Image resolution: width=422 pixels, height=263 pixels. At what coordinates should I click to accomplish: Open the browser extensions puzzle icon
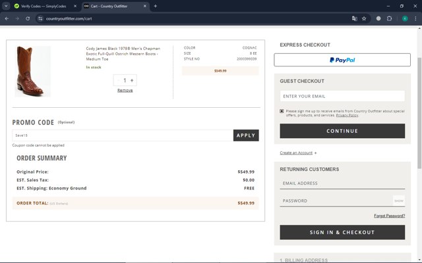pos(389,18)
